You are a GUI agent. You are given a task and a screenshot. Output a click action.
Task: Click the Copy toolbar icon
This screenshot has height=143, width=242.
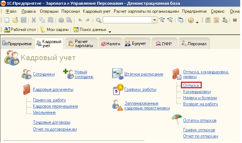coord(42,20)
